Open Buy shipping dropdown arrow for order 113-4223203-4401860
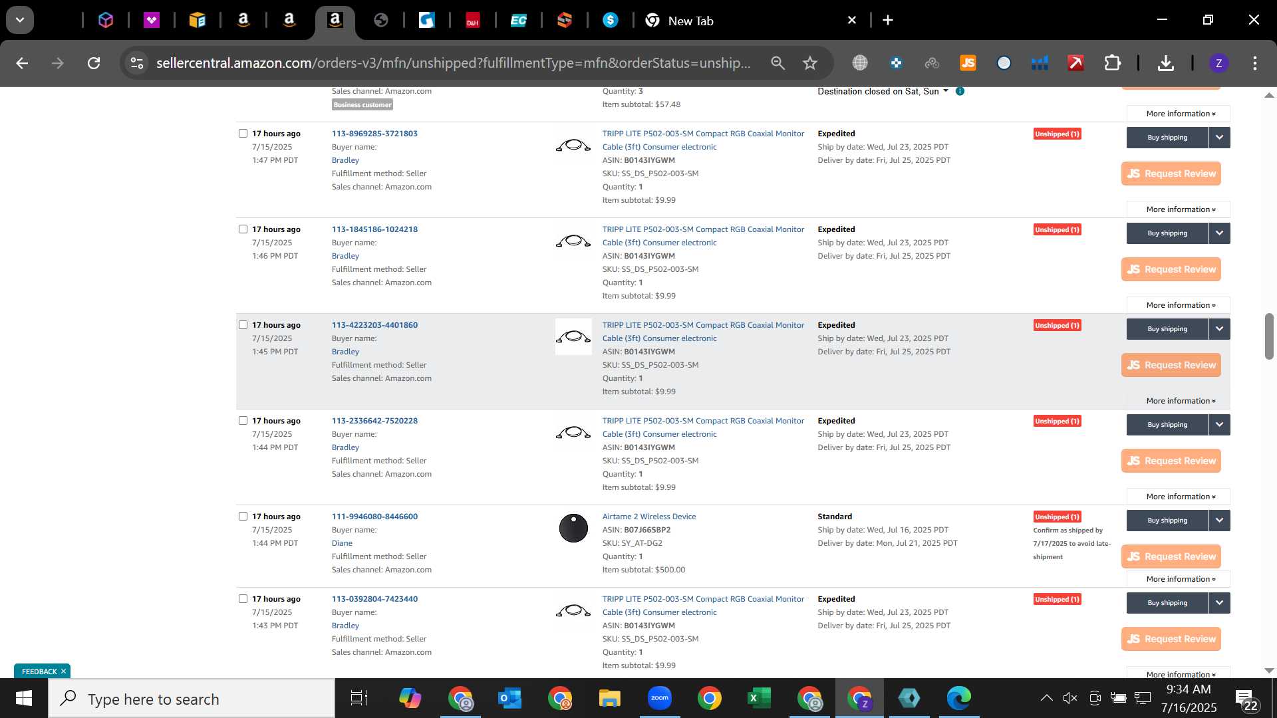Viewport: 1277px width, 718px height. coord(1219,329)
